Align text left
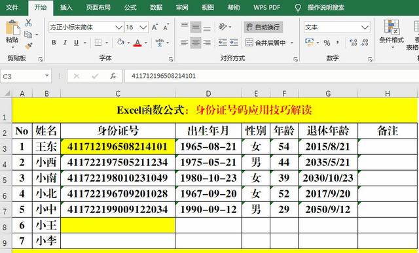 pos(185,42)
